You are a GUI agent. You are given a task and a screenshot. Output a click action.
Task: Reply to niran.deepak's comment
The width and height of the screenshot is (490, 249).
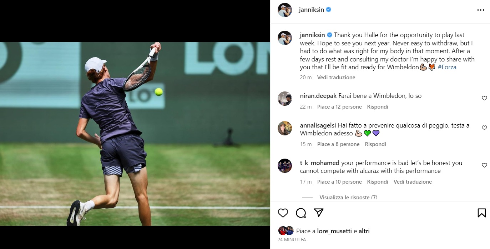378,107
